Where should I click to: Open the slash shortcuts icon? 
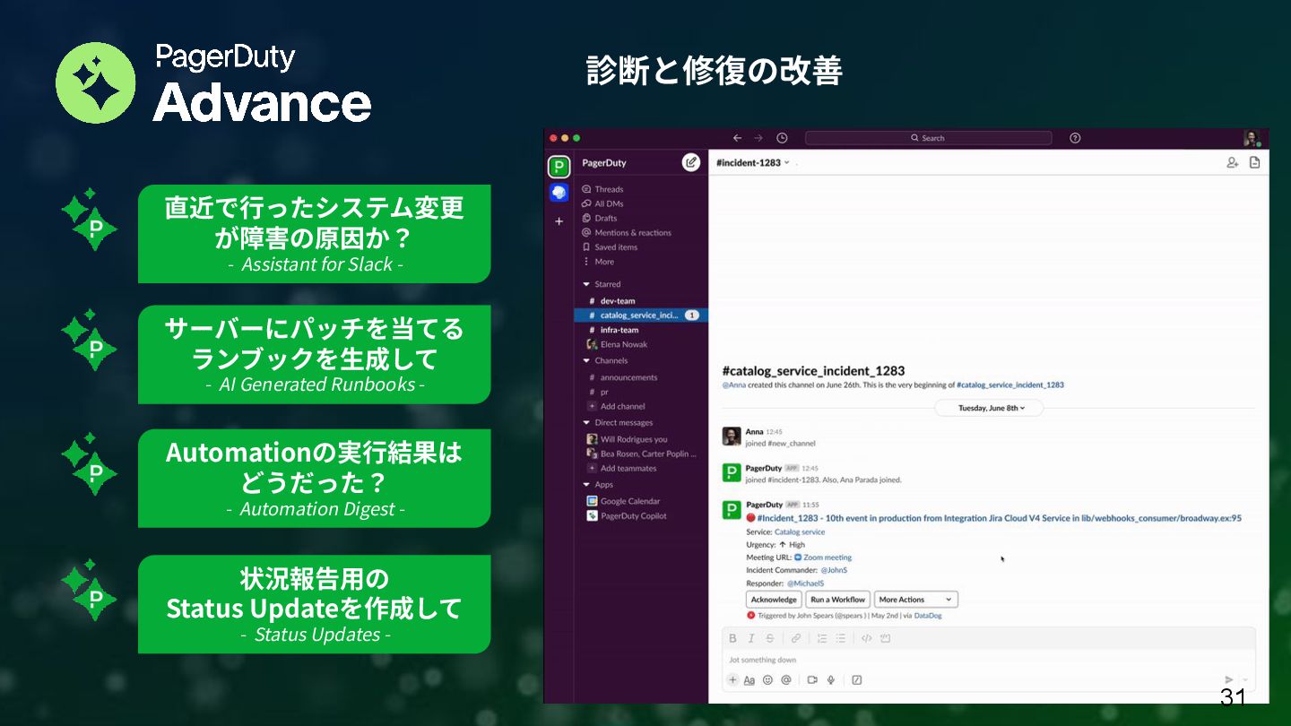pyautogui.click(x=857, y=680)
